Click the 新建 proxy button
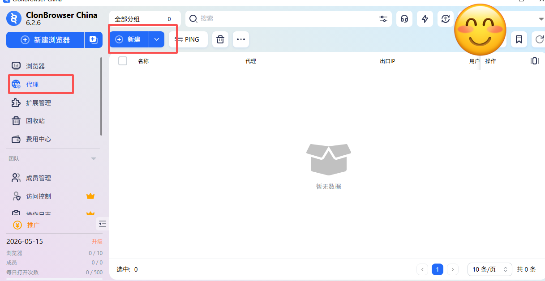 [129, 39]
